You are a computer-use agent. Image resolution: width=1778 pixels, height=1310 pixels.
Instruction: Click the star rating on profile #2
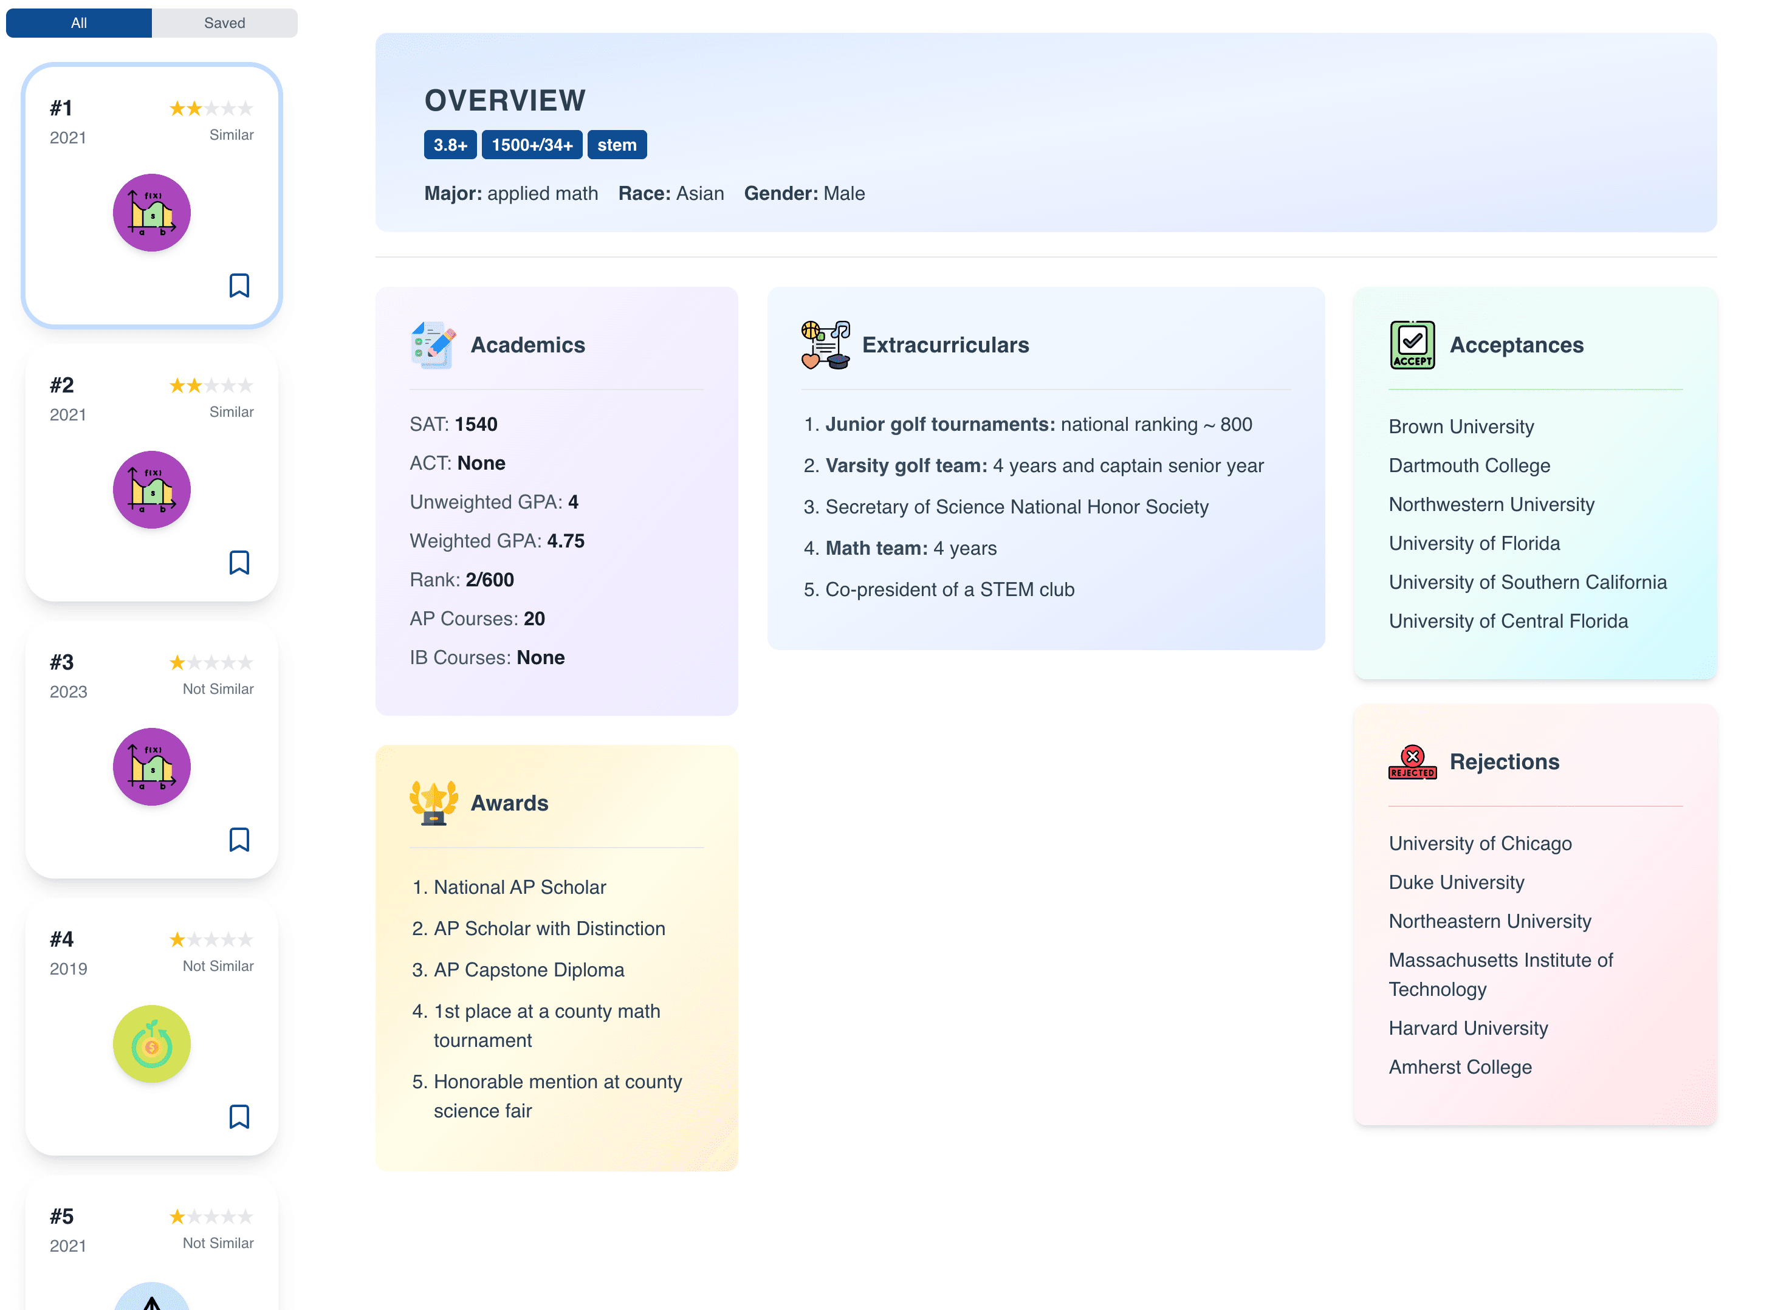pos(211,385)
